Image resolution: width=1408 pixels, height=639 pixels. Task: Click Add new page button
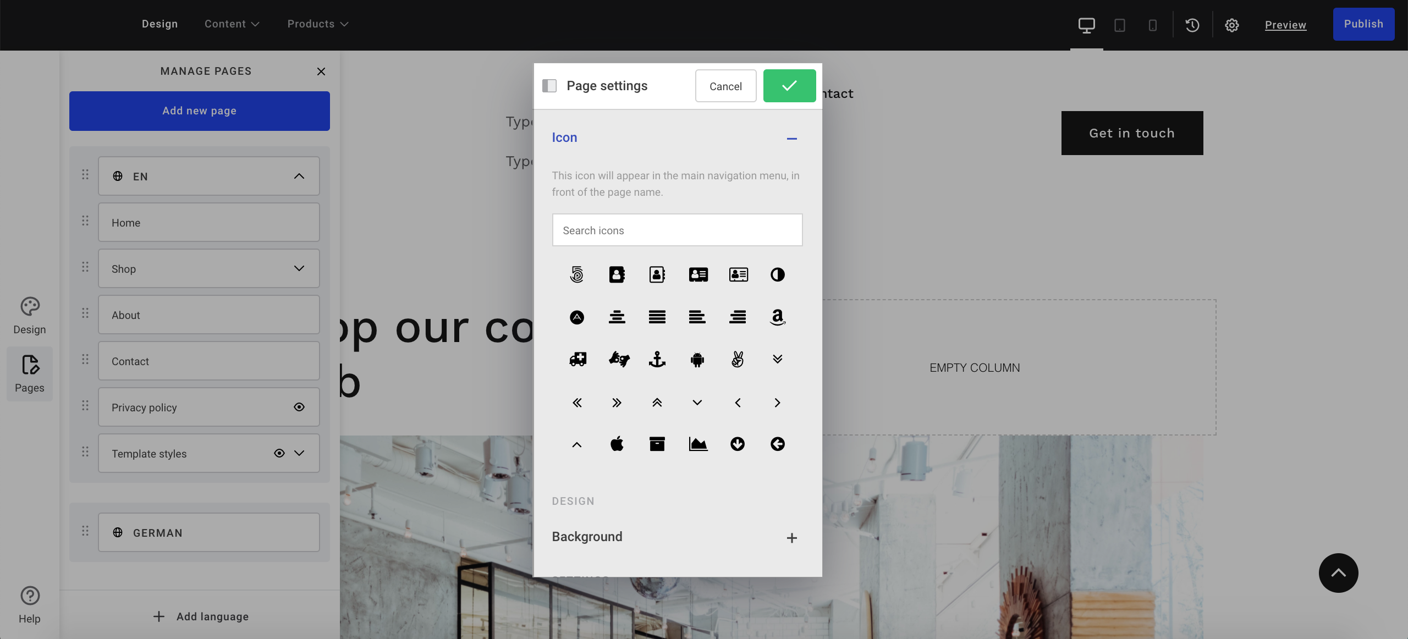tap(200, 111)
